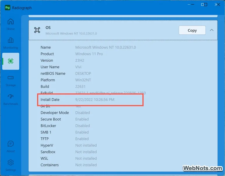
Task: Click the OS header title
Action: tap(48, 27)
